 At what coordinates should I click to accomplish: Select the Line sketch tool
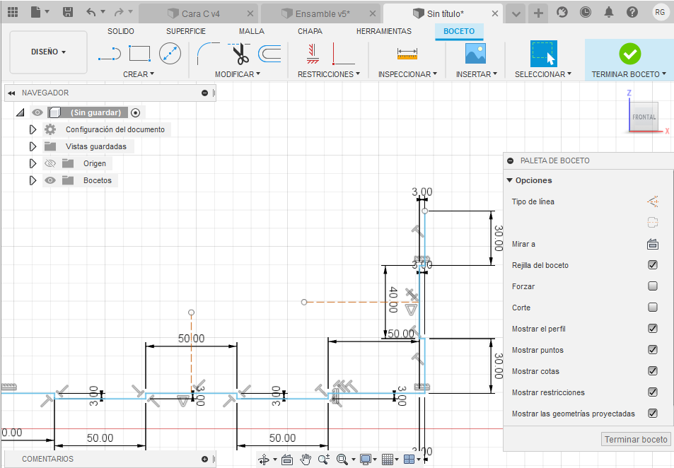click(x=109, y=54)
